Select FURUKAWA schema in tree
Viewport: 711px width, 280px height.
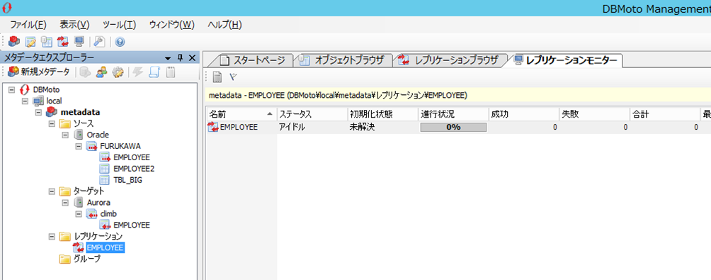point(120,146)
